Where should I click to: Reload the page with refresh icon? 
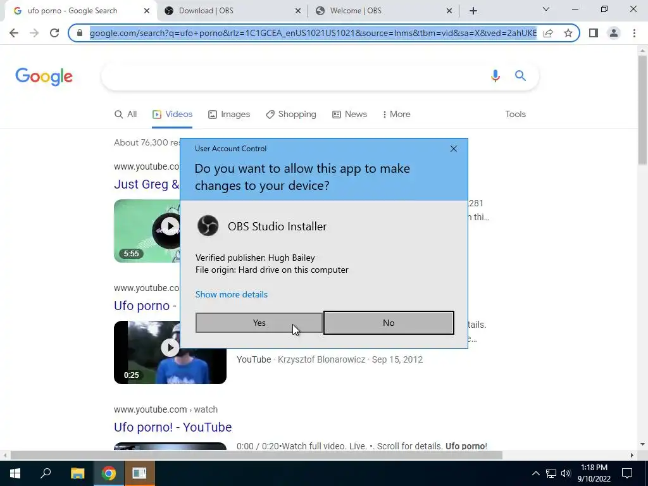pos(54,33)
